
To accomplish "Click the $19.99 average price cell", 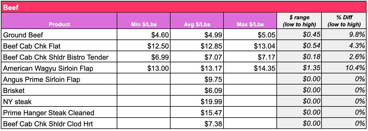I will click(x=197, y=102).
